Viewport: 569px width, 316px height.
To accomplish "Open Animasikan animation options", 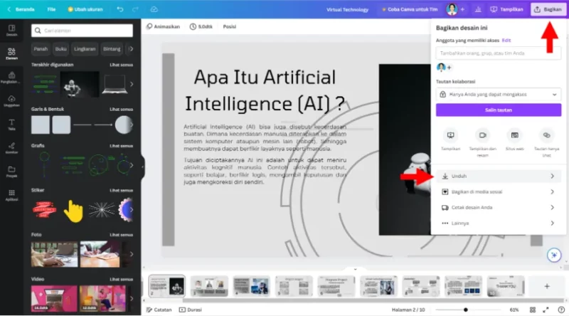I will 164,26.
